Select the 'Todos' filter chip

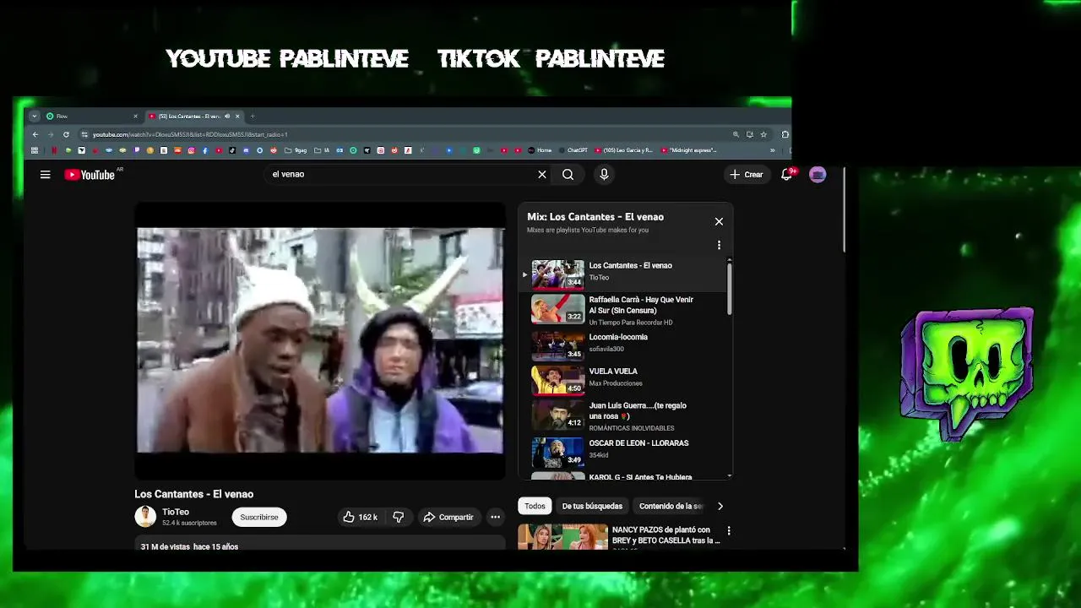click(x=535, y=506)
